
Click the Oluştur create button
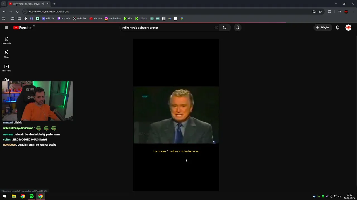[x=323, y=27]
